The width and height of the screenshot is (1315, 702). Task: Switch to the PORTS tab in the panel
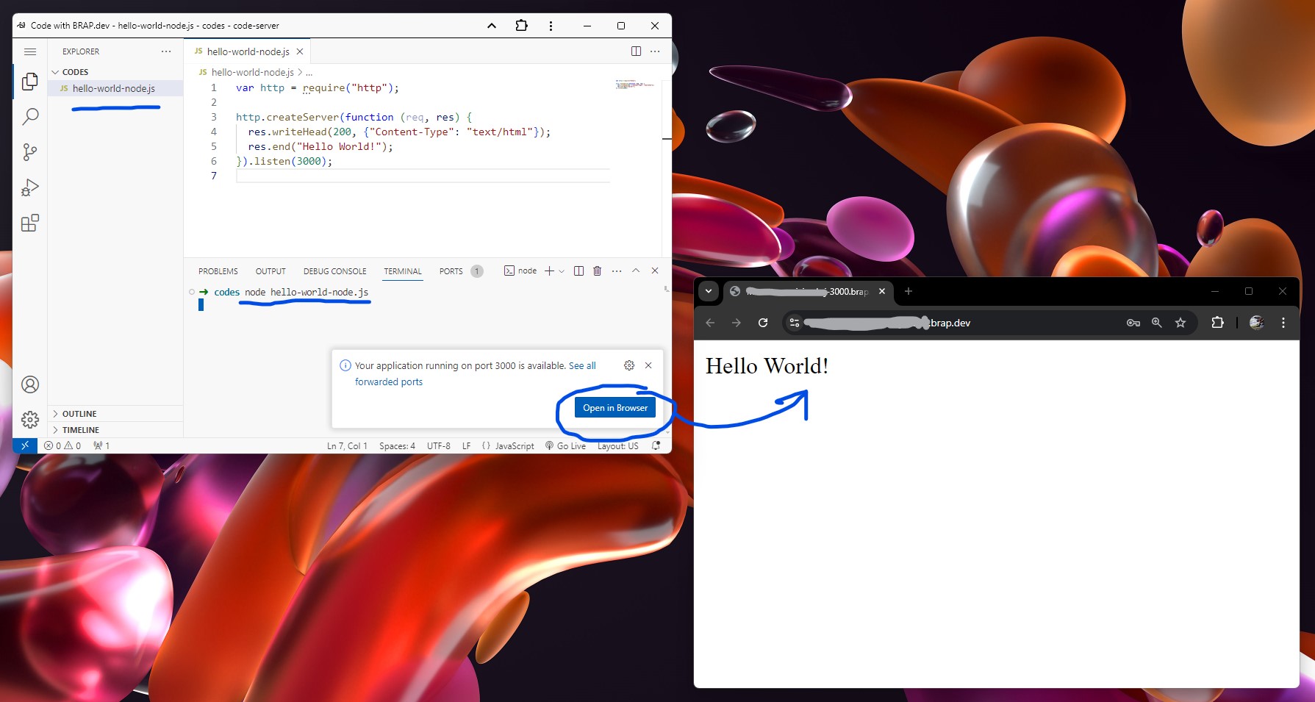coord(451,271)
